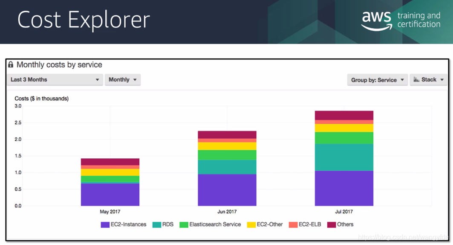This screenshot has width=453, height=245.
Task: Click the Monthly costs by service title
Action: [59, 64]
